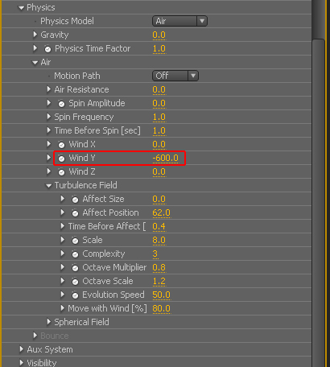The width and height of the screenshot is (330, 367).
Task: Expand the Aux System group
Action: point(21,349)
